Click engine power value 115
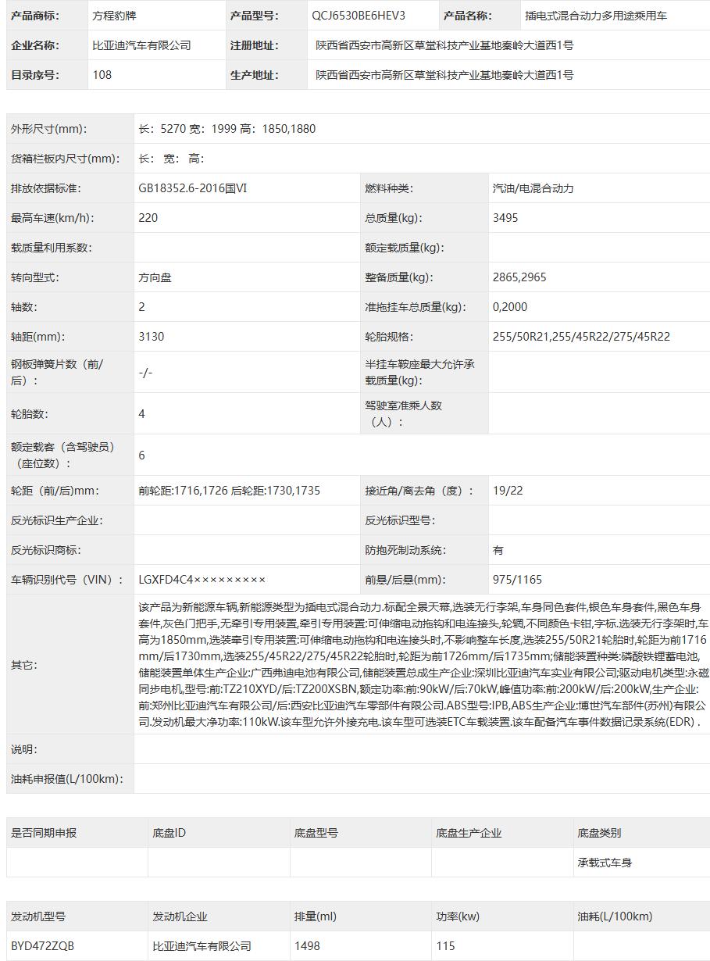The width and height of the screenshot is (710, 961). pos(445,946)
